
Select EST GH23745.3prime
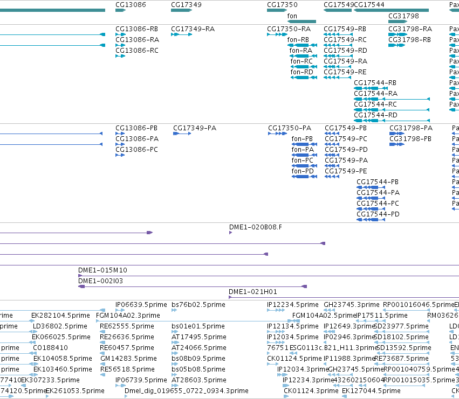(x=352, y=305)
